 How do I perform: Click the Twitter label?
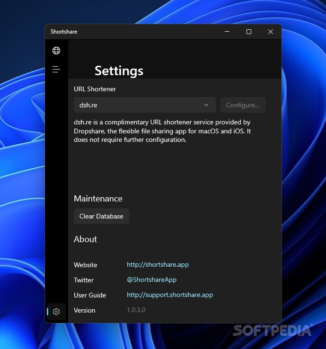point(84,280)
